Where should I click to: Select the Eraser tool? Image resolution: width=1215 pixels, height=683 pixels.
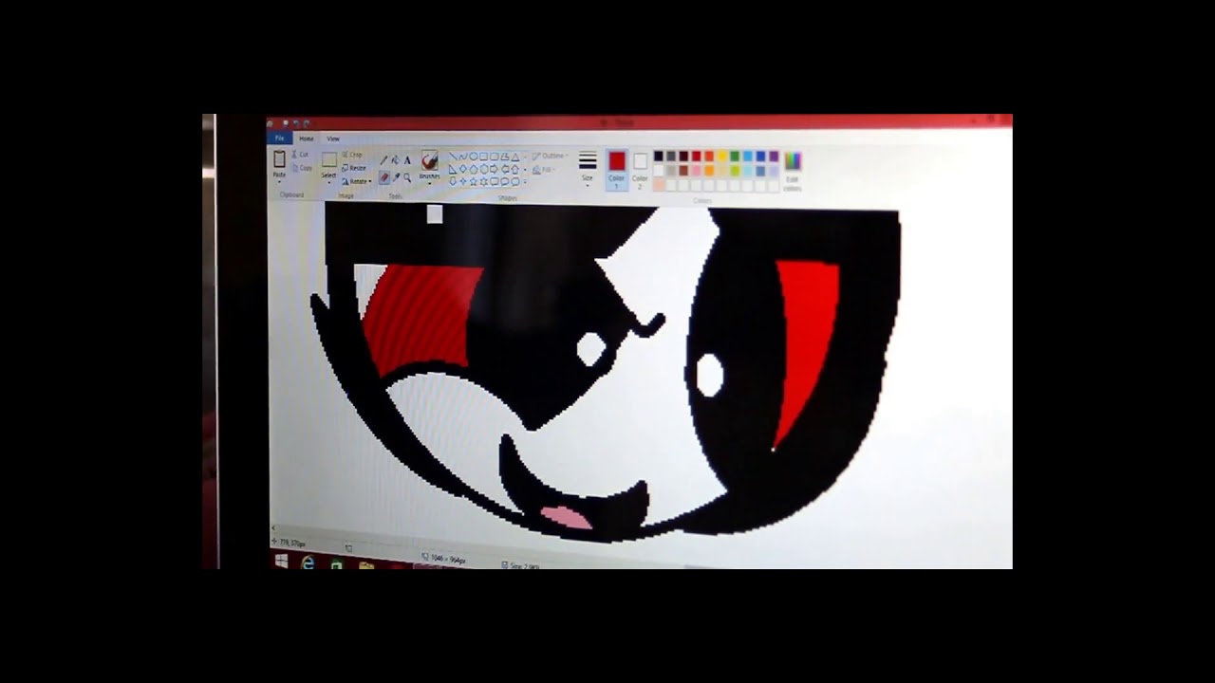tap(384, 177)
